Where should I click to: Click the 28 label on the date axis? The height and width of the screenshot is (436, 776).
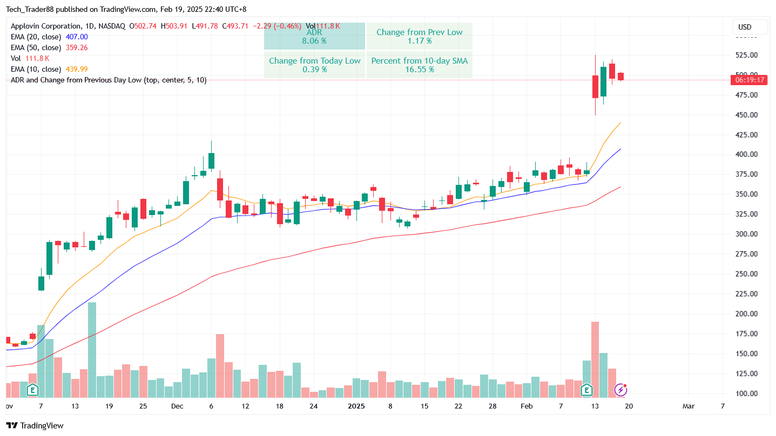coord(492,406)
